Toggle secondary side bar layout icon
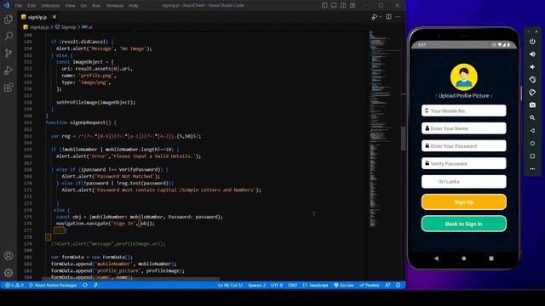 tap(343, 5)
